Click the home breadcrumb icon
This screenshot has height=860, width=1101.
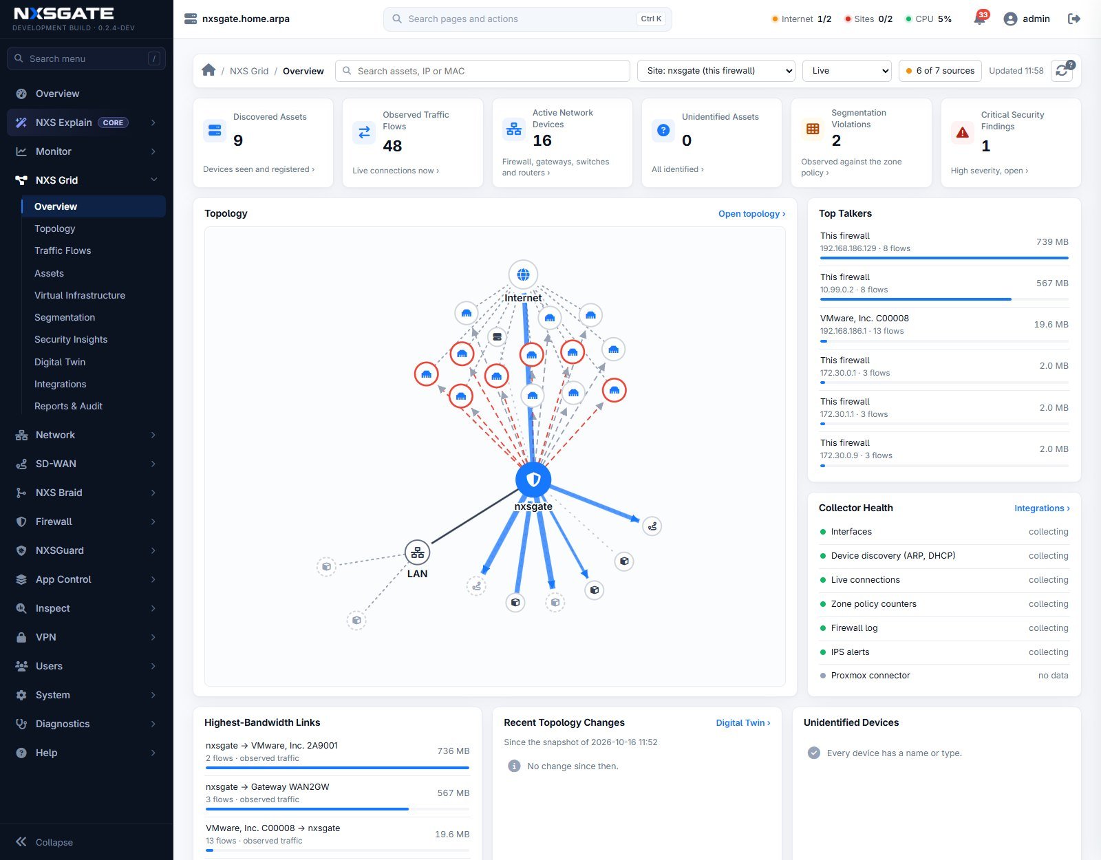[209, 70]
